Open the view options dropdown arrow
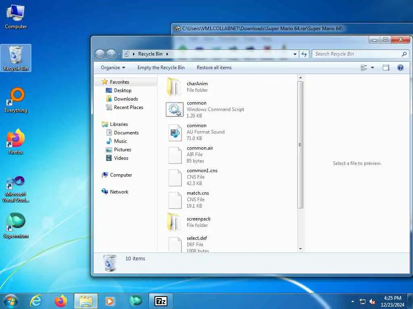 point(372,68)
